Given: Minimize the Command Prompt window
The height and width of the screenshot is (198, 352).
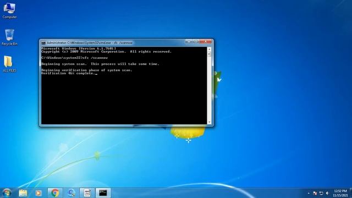Looking at the screenshot, I should (189, 42).
